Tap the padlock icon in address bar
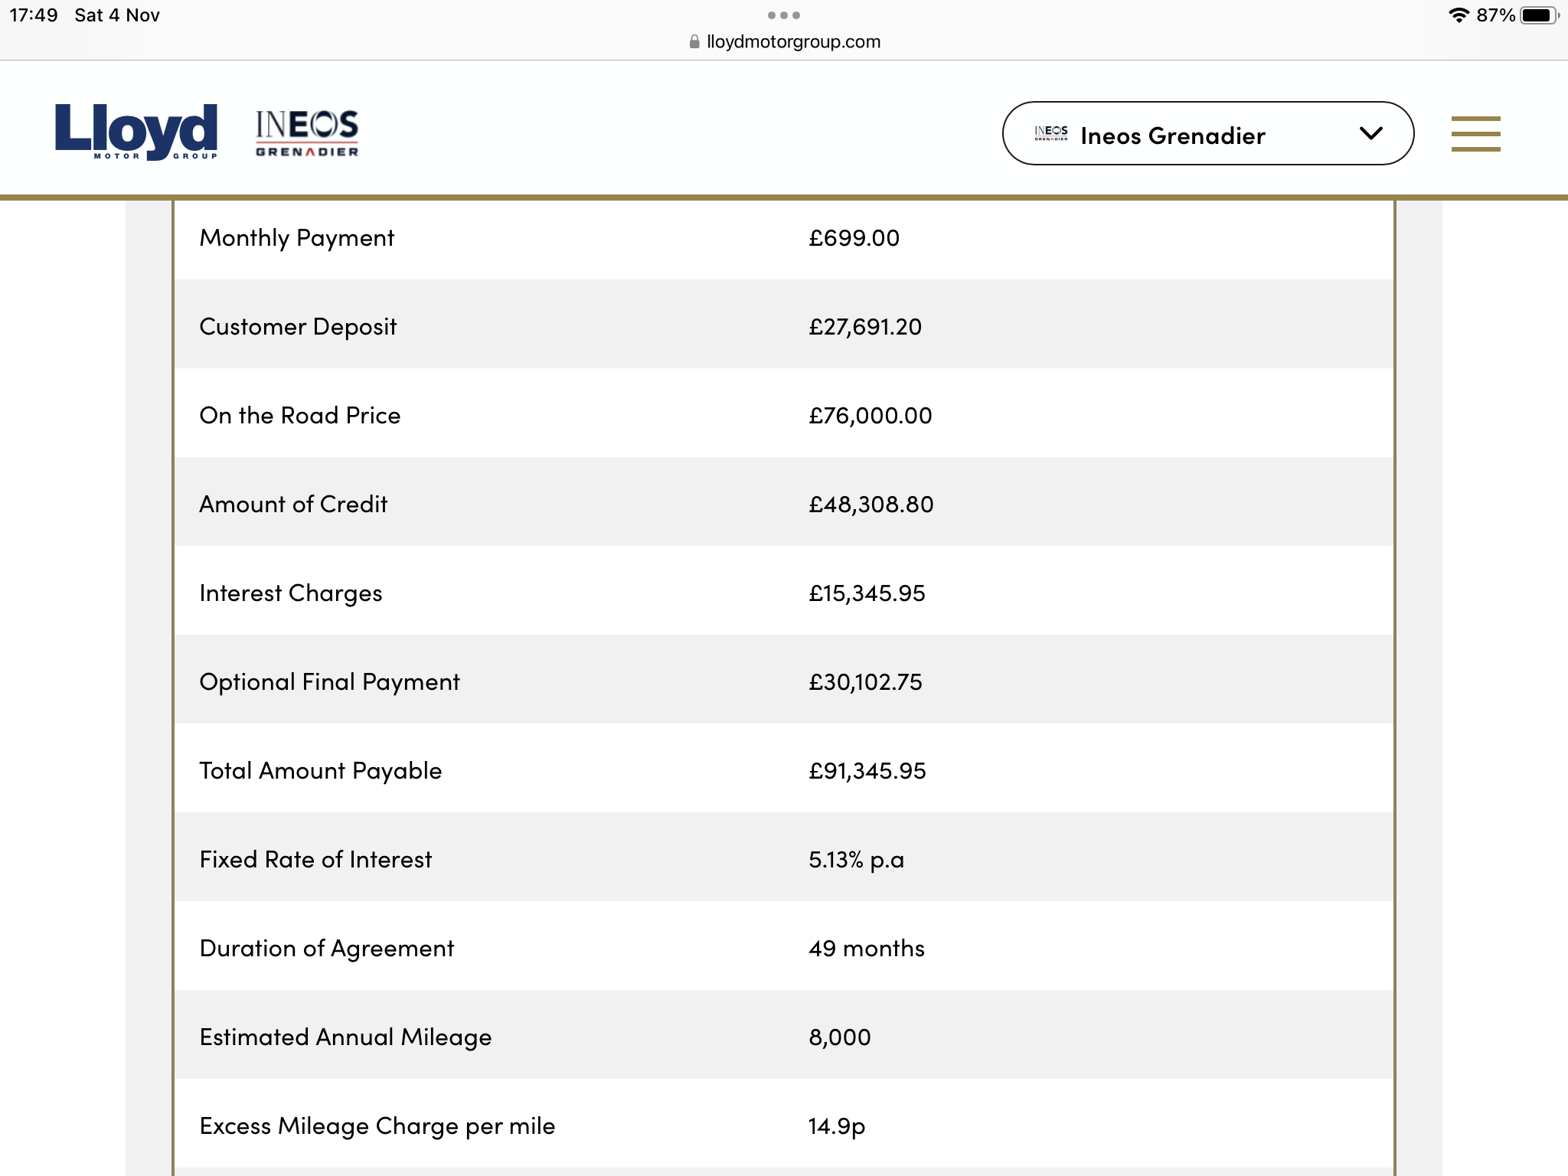Screen dimensions: 1568x1176 [x=694, y=42]
